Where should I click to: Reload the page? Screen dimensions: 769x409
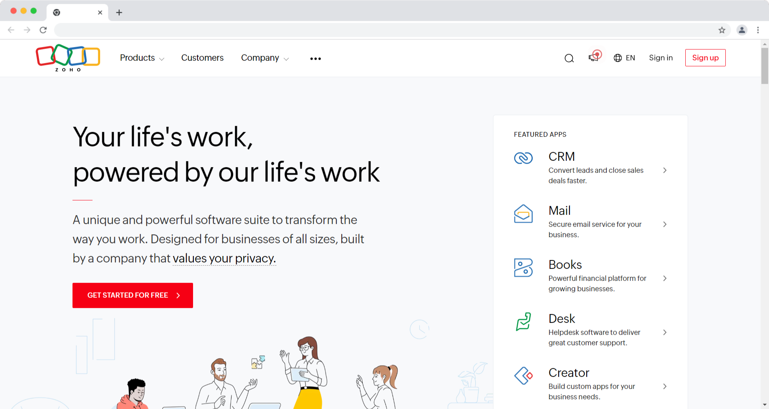[x=43, y=30]
